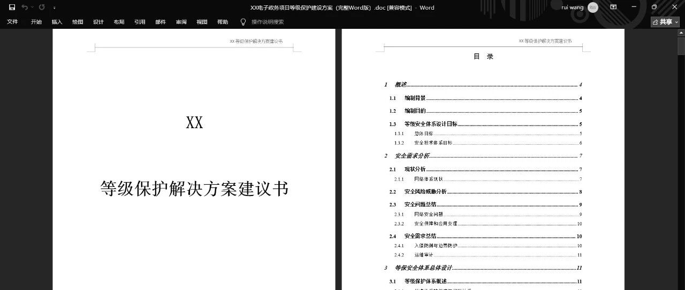Click cover title 等级保护解决方案建议书
Image resolution: width=685 pixels, height=290 pixels.
194,189
